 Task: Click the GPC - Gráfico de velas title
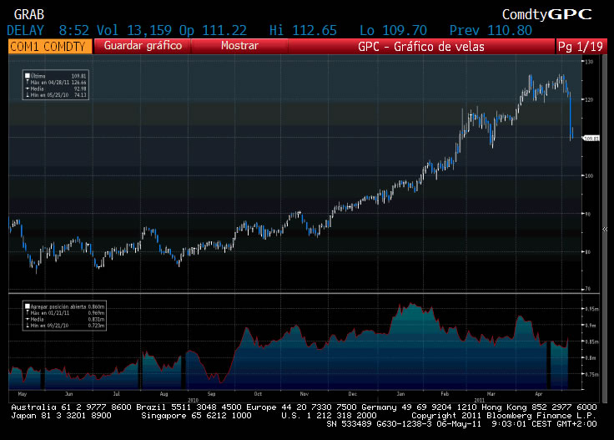point(421,47)
